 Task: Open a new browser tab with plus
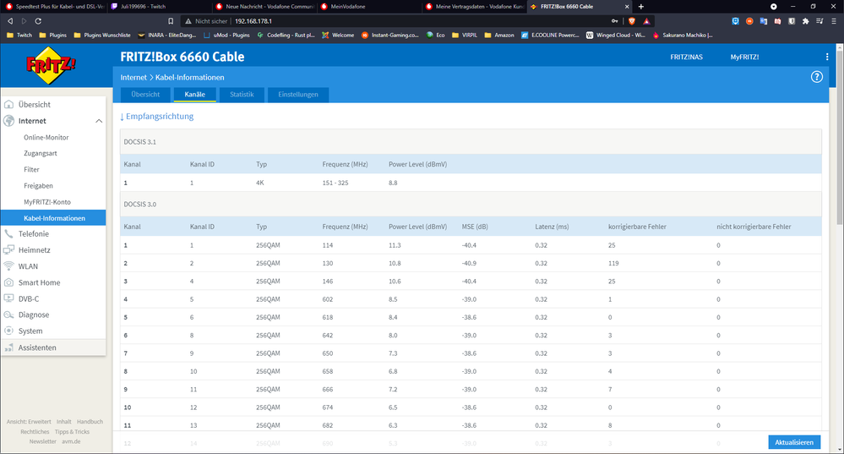640,7
